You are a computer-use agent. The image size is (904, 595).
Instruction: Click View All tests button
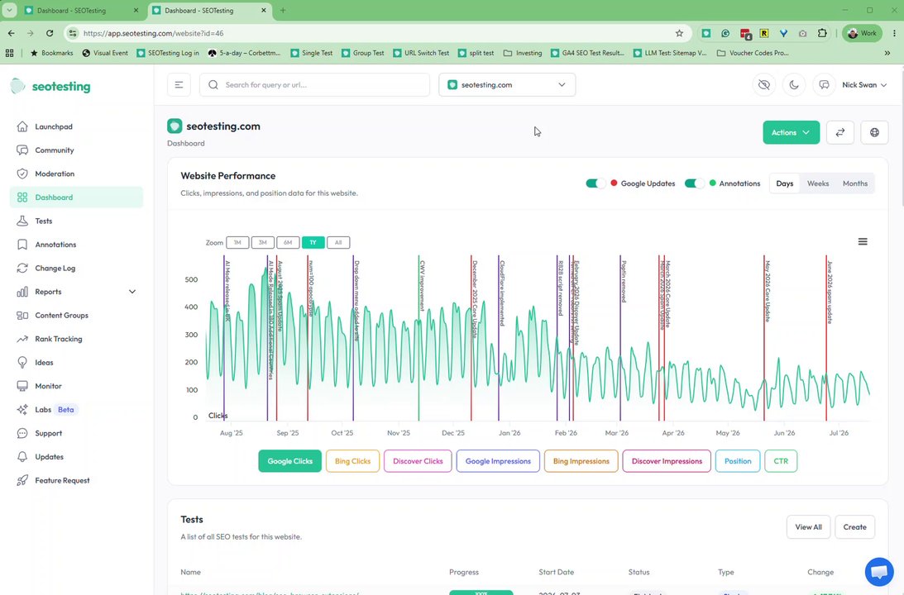808,527
